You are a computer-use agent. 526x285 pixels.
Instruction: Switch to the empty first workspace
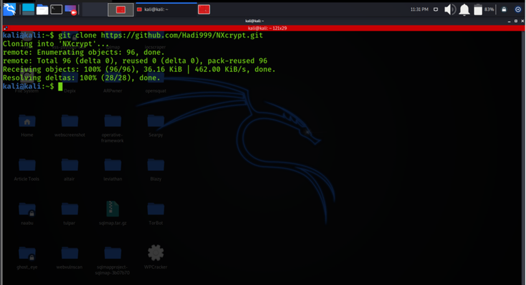click(x=95, y=10)
